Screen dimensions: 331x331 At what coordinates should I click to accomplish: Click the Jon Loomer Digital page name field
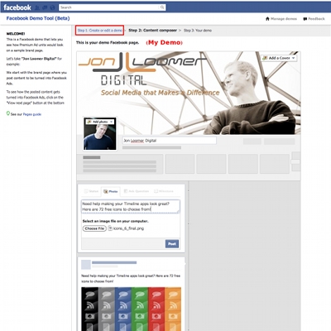click(170, 141)
